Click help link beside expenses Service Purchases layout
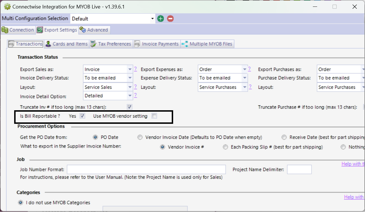This screenshot has width=365, height=212. point(250,87)
